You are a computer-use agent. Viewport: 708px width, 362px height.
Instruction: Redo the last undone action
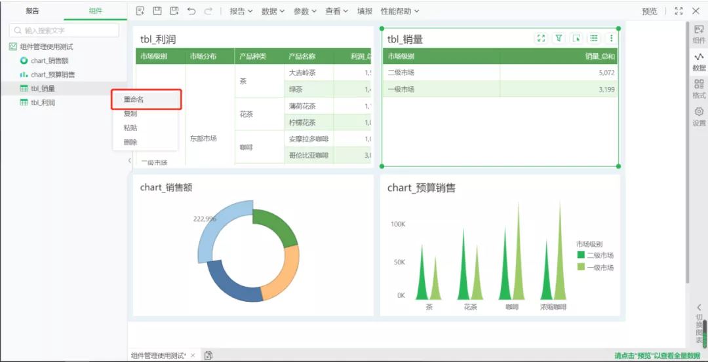208,11
